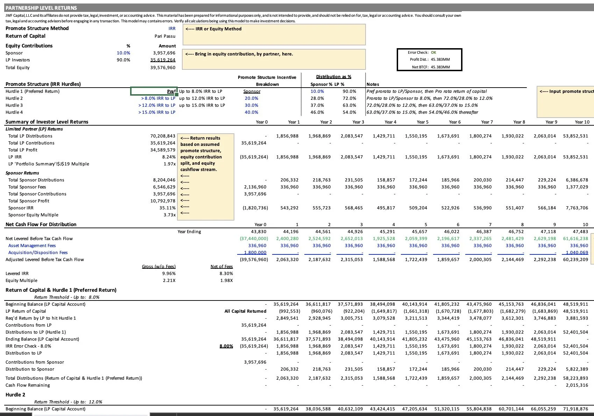The image size is (594, 416).
Task: Click the Profit Dist. 45.383MM value
Action: pos(440,59)
